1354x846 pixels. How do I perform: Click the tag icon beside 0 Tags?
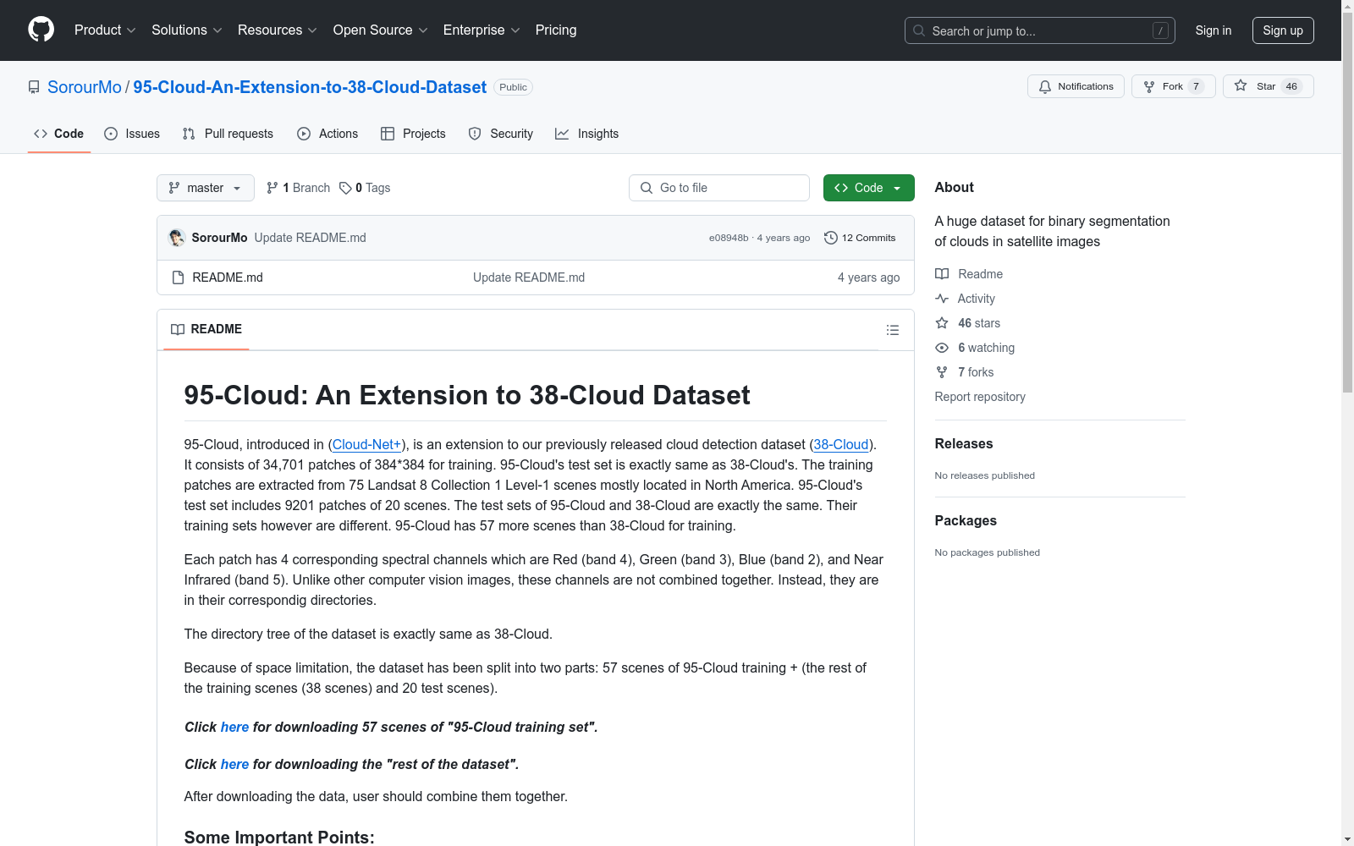click(345, 188)
